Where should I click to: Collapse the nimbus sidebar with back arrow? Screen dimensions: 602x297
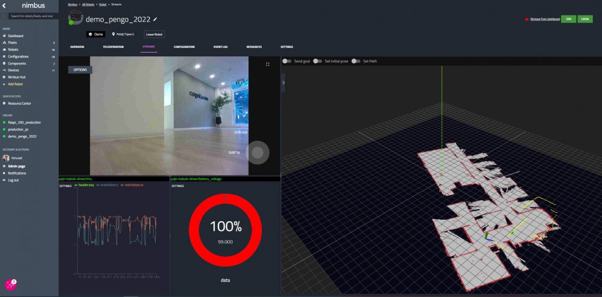coord(4,5)
